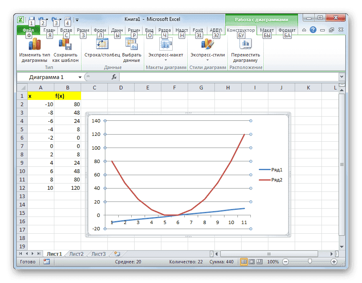Viewport: 362px width, 283px height.
Task: Click the Переместить диаграмму icon
Action: click(x=245, y=44)
